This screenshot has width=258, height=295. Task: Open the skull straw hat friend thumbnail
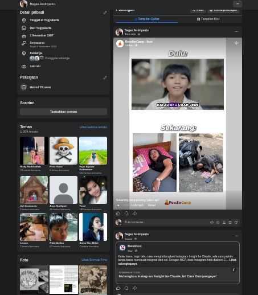(63, 150)
